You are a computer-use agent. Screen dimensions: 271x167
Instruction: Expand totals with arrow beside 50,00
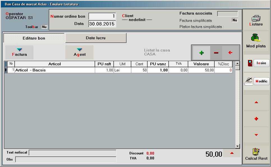pyautogui.click(x=232, y=153)
